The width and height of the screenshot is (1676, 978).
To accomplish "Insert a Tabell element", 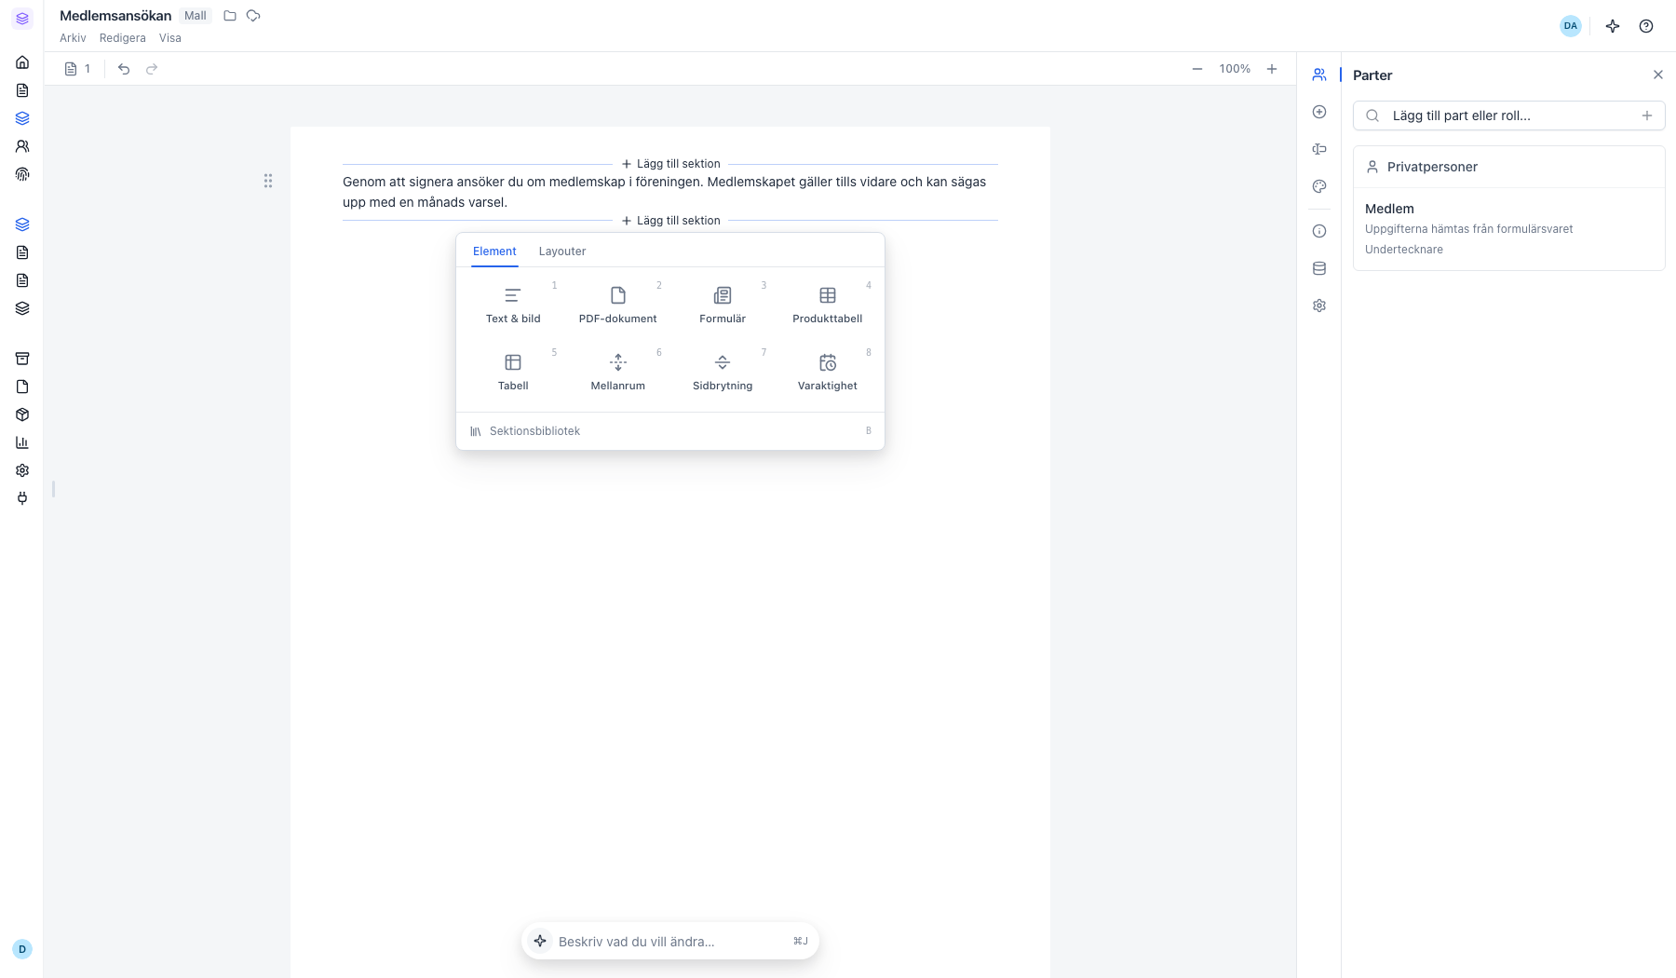I will tap(513, 373).
